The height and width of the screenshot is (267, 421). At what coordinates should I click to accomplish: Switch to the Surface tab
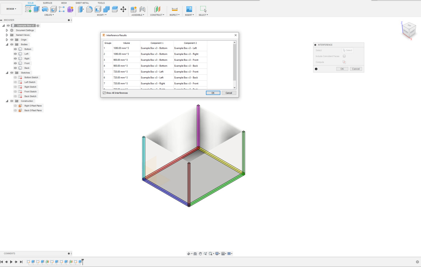click(48, 3)
